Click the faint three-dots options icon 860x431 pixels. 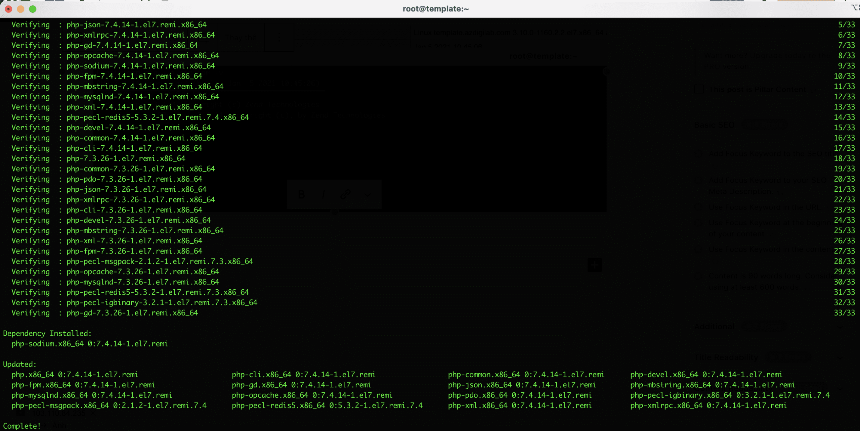click(x=279, y=37)
